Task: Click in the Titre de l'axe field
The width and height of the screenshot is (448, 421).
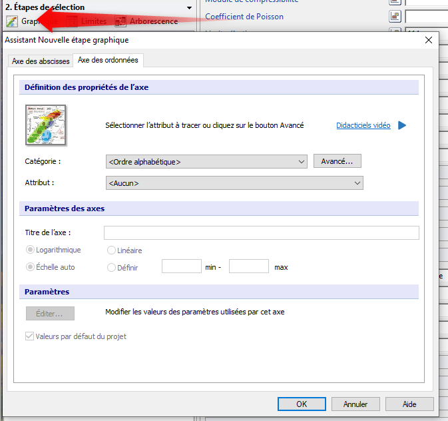Action: pyautogui.click(x=261, y=232)
